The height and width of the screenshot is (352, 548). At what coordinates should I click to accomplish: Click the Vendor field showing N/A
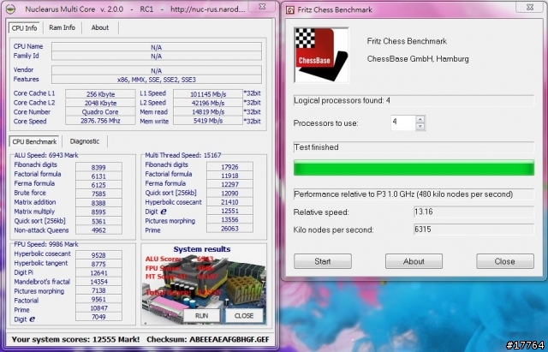157,70
